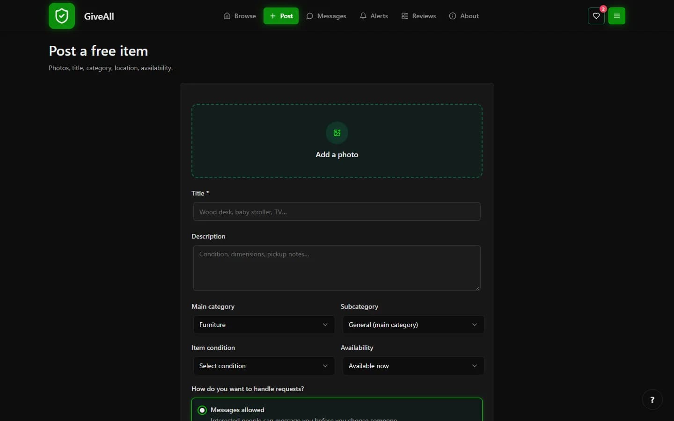Image resolution: width=674 pixels, height=421 pixels.
Task: Select the Messages allowed radio button
Action: [x=202, y=410]
